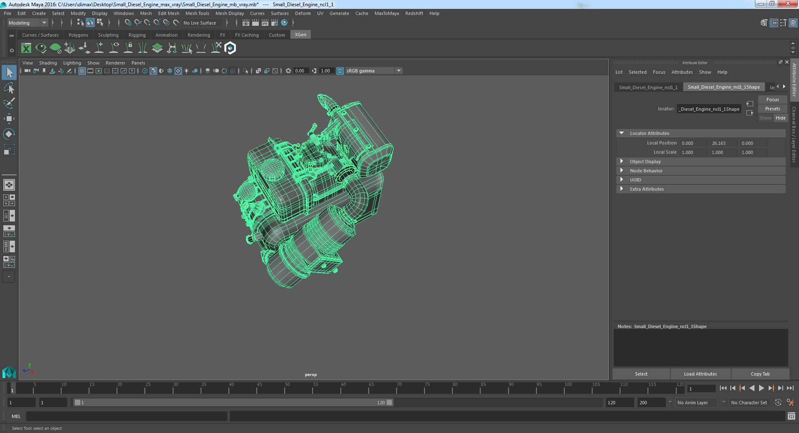Jump to the start of playback range
The width and height of the screenshot is (799, 433).
click(723, 388)
